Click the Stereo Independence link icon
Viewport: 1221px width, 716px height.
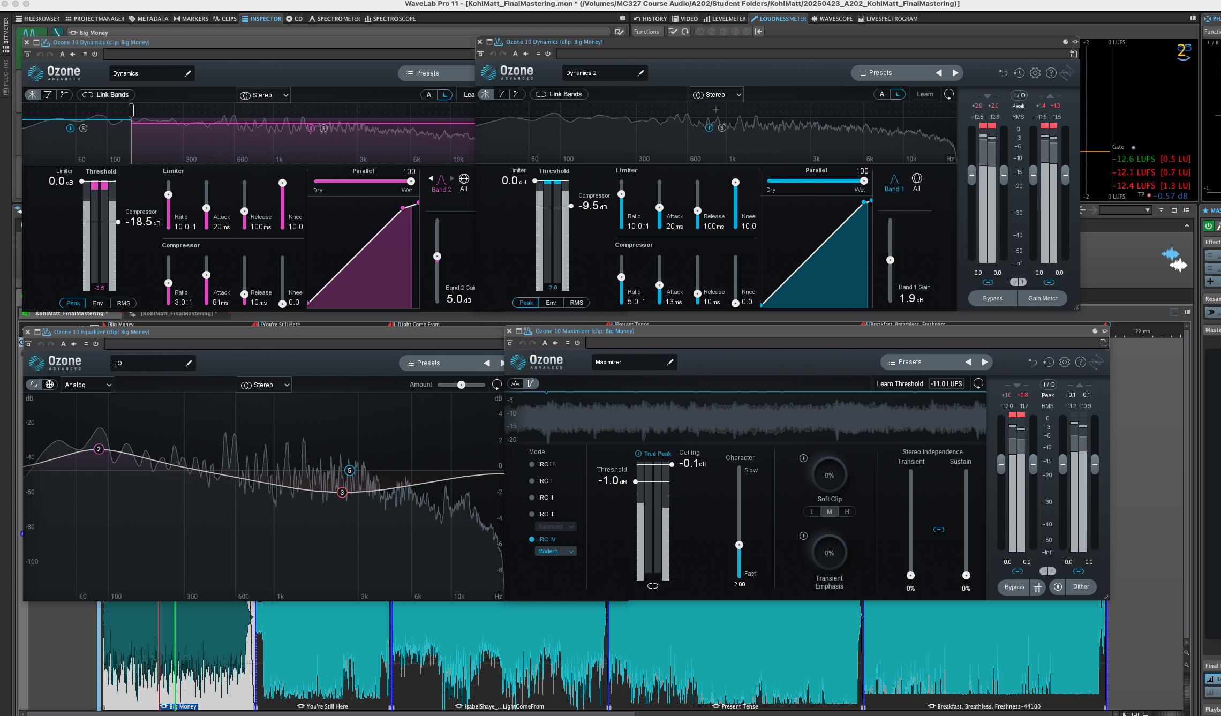pos(939,530)
